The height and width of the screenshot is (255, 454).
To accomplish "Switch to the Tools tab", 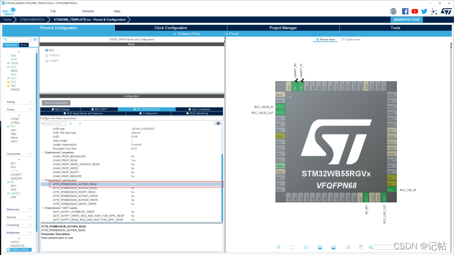I will point(395,28).
